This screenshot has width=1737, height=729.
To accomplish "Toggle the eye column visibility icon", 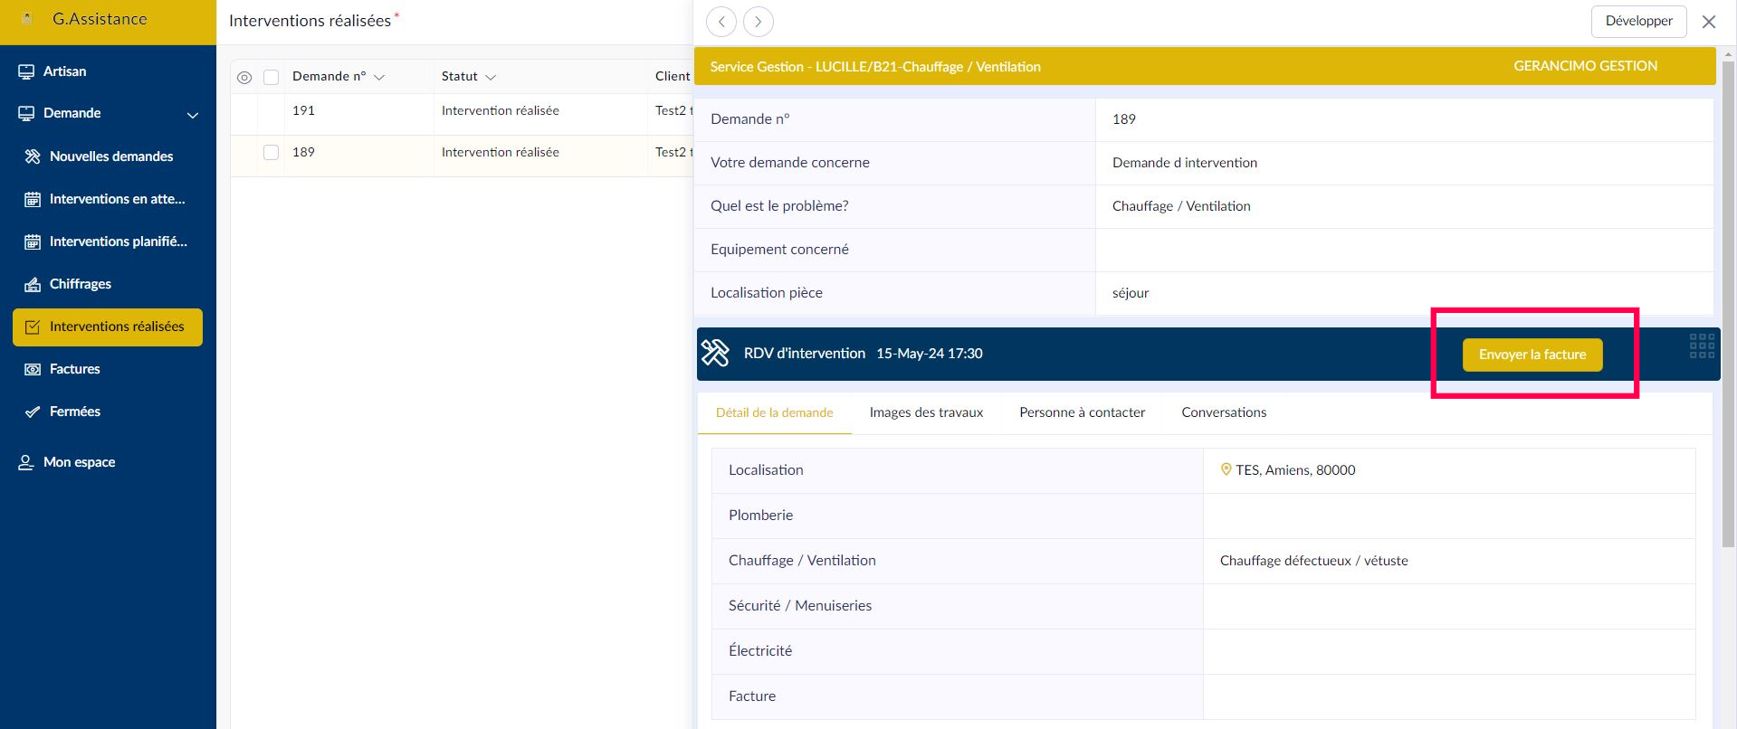I will [x=244, y=78].
